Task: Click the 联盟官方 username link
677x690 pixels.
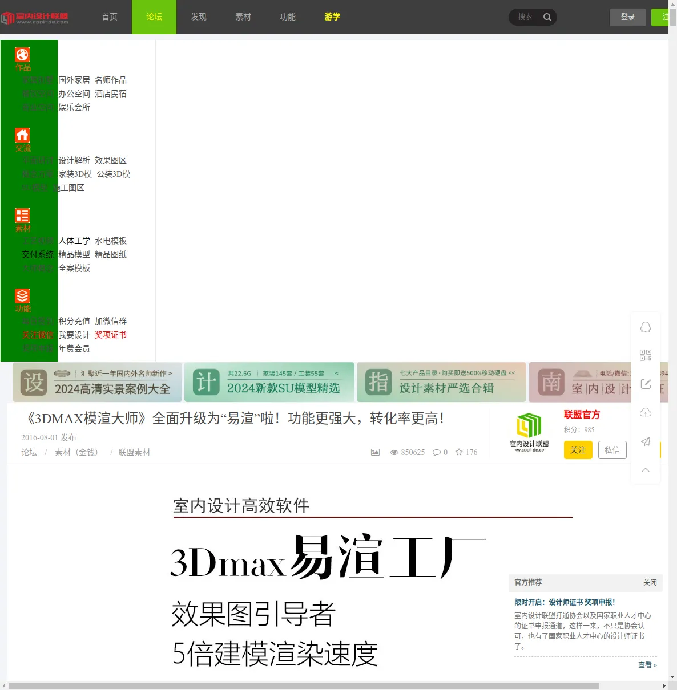Action: pos(582,415)
